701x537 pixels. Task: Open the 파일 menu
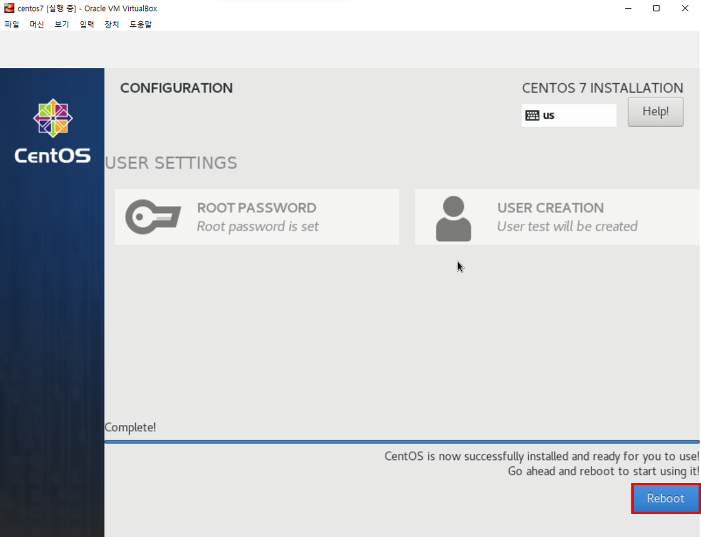click(x=12, y=24)
